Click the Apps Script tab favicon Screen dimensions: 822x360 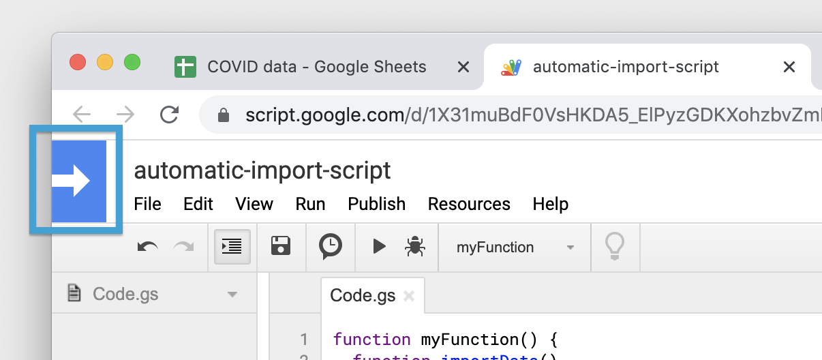(511, 67)
